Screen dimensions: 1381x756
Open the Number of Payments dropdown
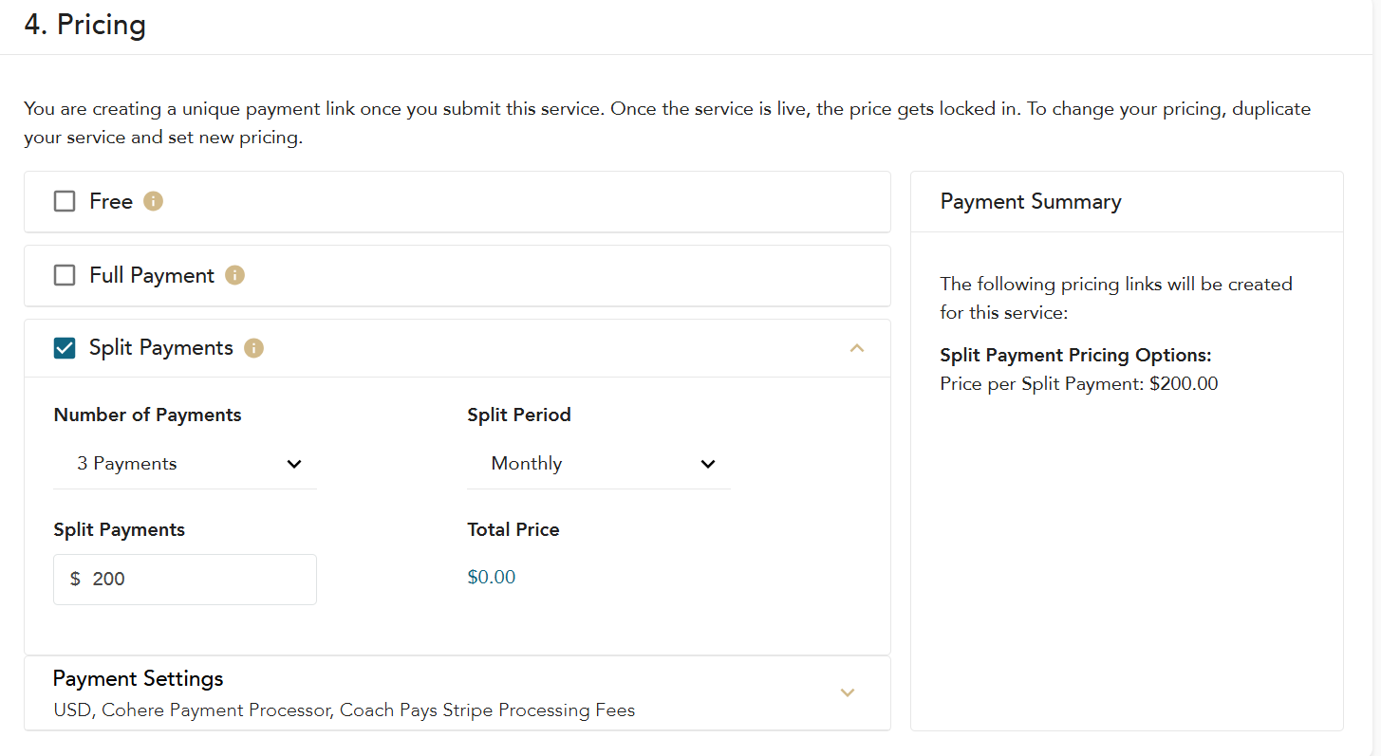(x=185, y=464)
